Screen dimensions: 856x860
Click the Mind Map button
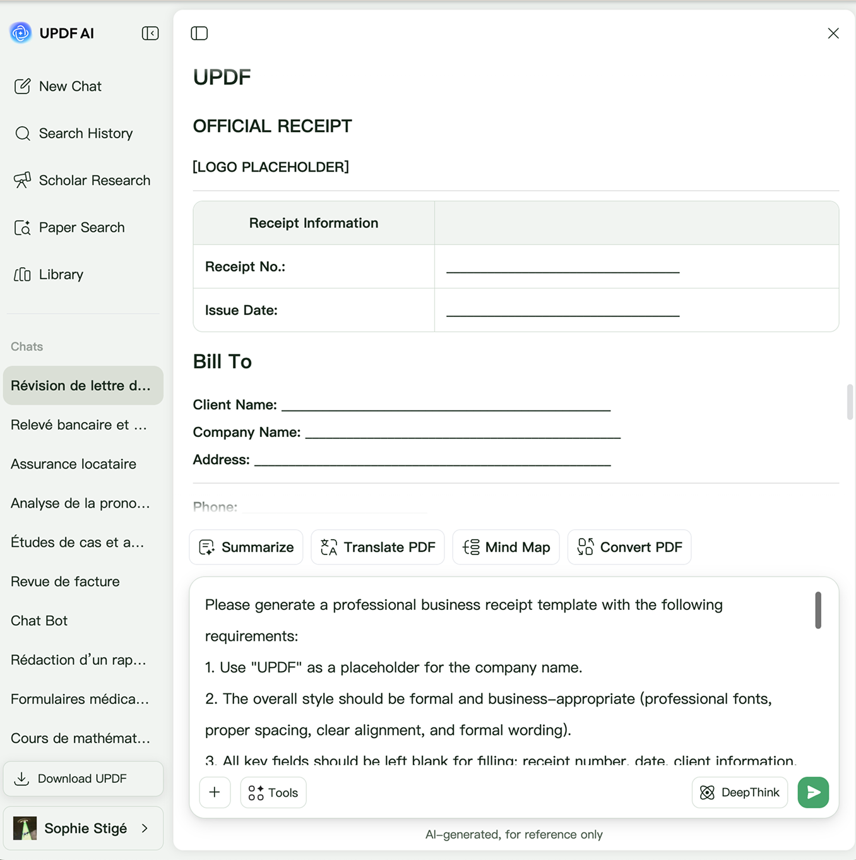pyautogui.click(x=506, y=547)
